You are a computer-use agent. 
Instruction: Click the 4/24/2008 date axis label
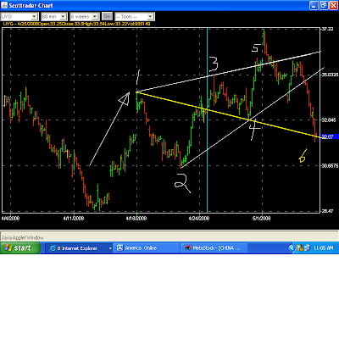[199, 218]
